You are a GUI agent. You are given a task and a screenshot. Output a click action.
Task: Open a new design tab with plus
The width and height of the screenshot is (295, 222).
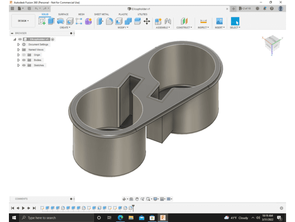233,8
